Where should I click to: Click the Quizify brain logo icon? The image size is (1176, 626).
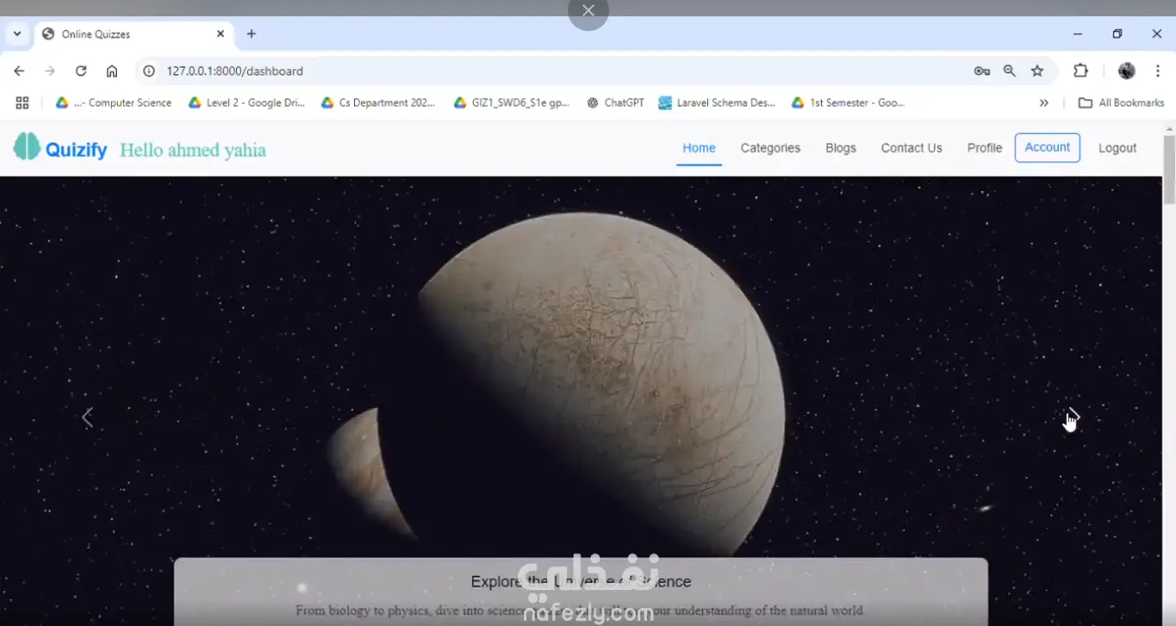[x=27, y=147]
